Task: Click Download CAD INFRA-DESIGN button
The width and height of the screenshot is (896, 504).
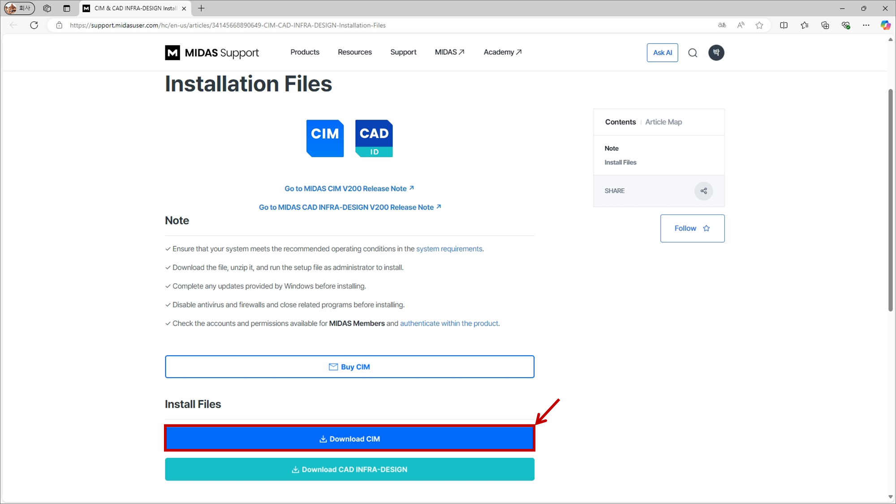Action: click(x=349, y=469)
